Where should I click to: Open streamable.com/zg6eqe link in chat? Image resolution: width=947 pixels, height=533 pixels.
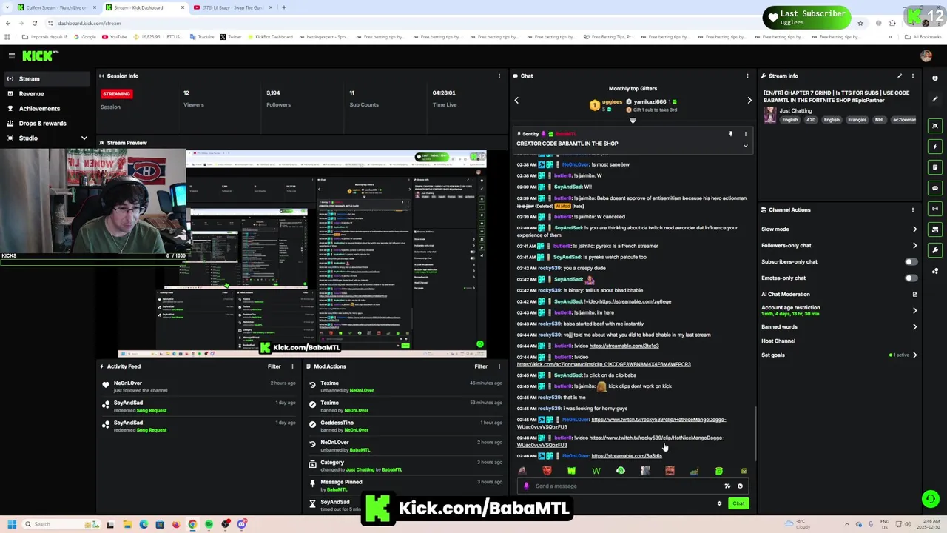[x=635, y=301]
